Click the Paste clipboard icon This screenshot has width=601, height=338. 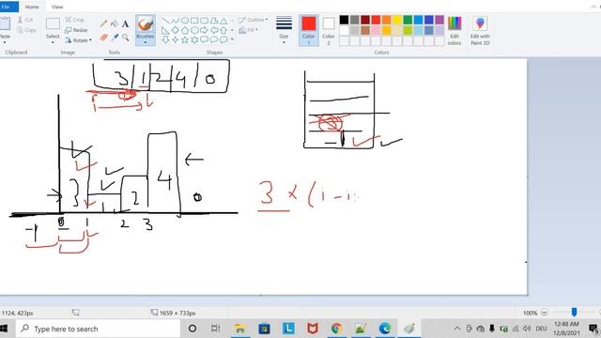[5, 23]
